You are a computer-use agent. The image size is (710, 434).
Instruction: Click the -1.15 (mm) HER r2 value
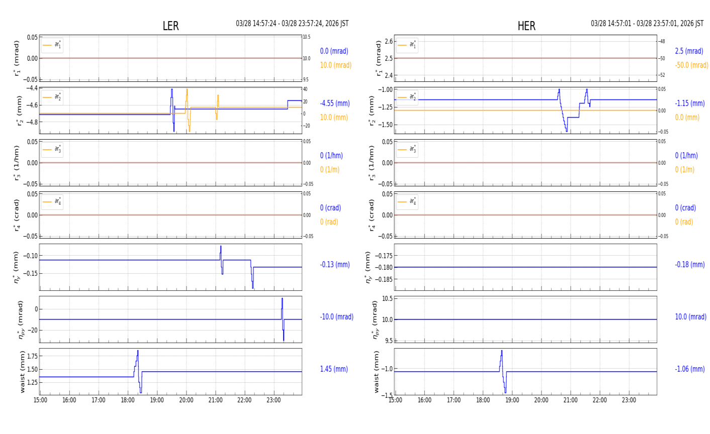[690, 103]
